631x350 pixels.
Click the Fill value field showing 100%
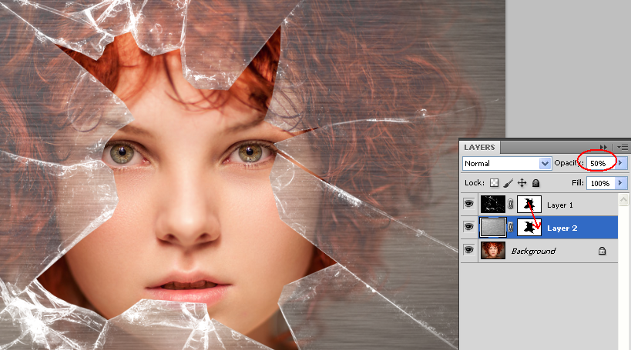601,183
